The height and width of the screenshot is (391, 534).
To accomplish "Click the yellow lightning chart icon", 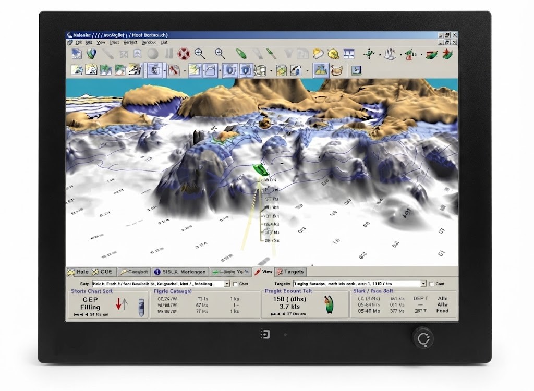I will [195, 70].
